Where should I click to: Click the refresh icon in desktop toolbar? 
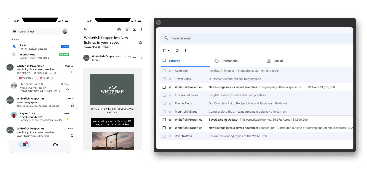click(x=177, y=51)
